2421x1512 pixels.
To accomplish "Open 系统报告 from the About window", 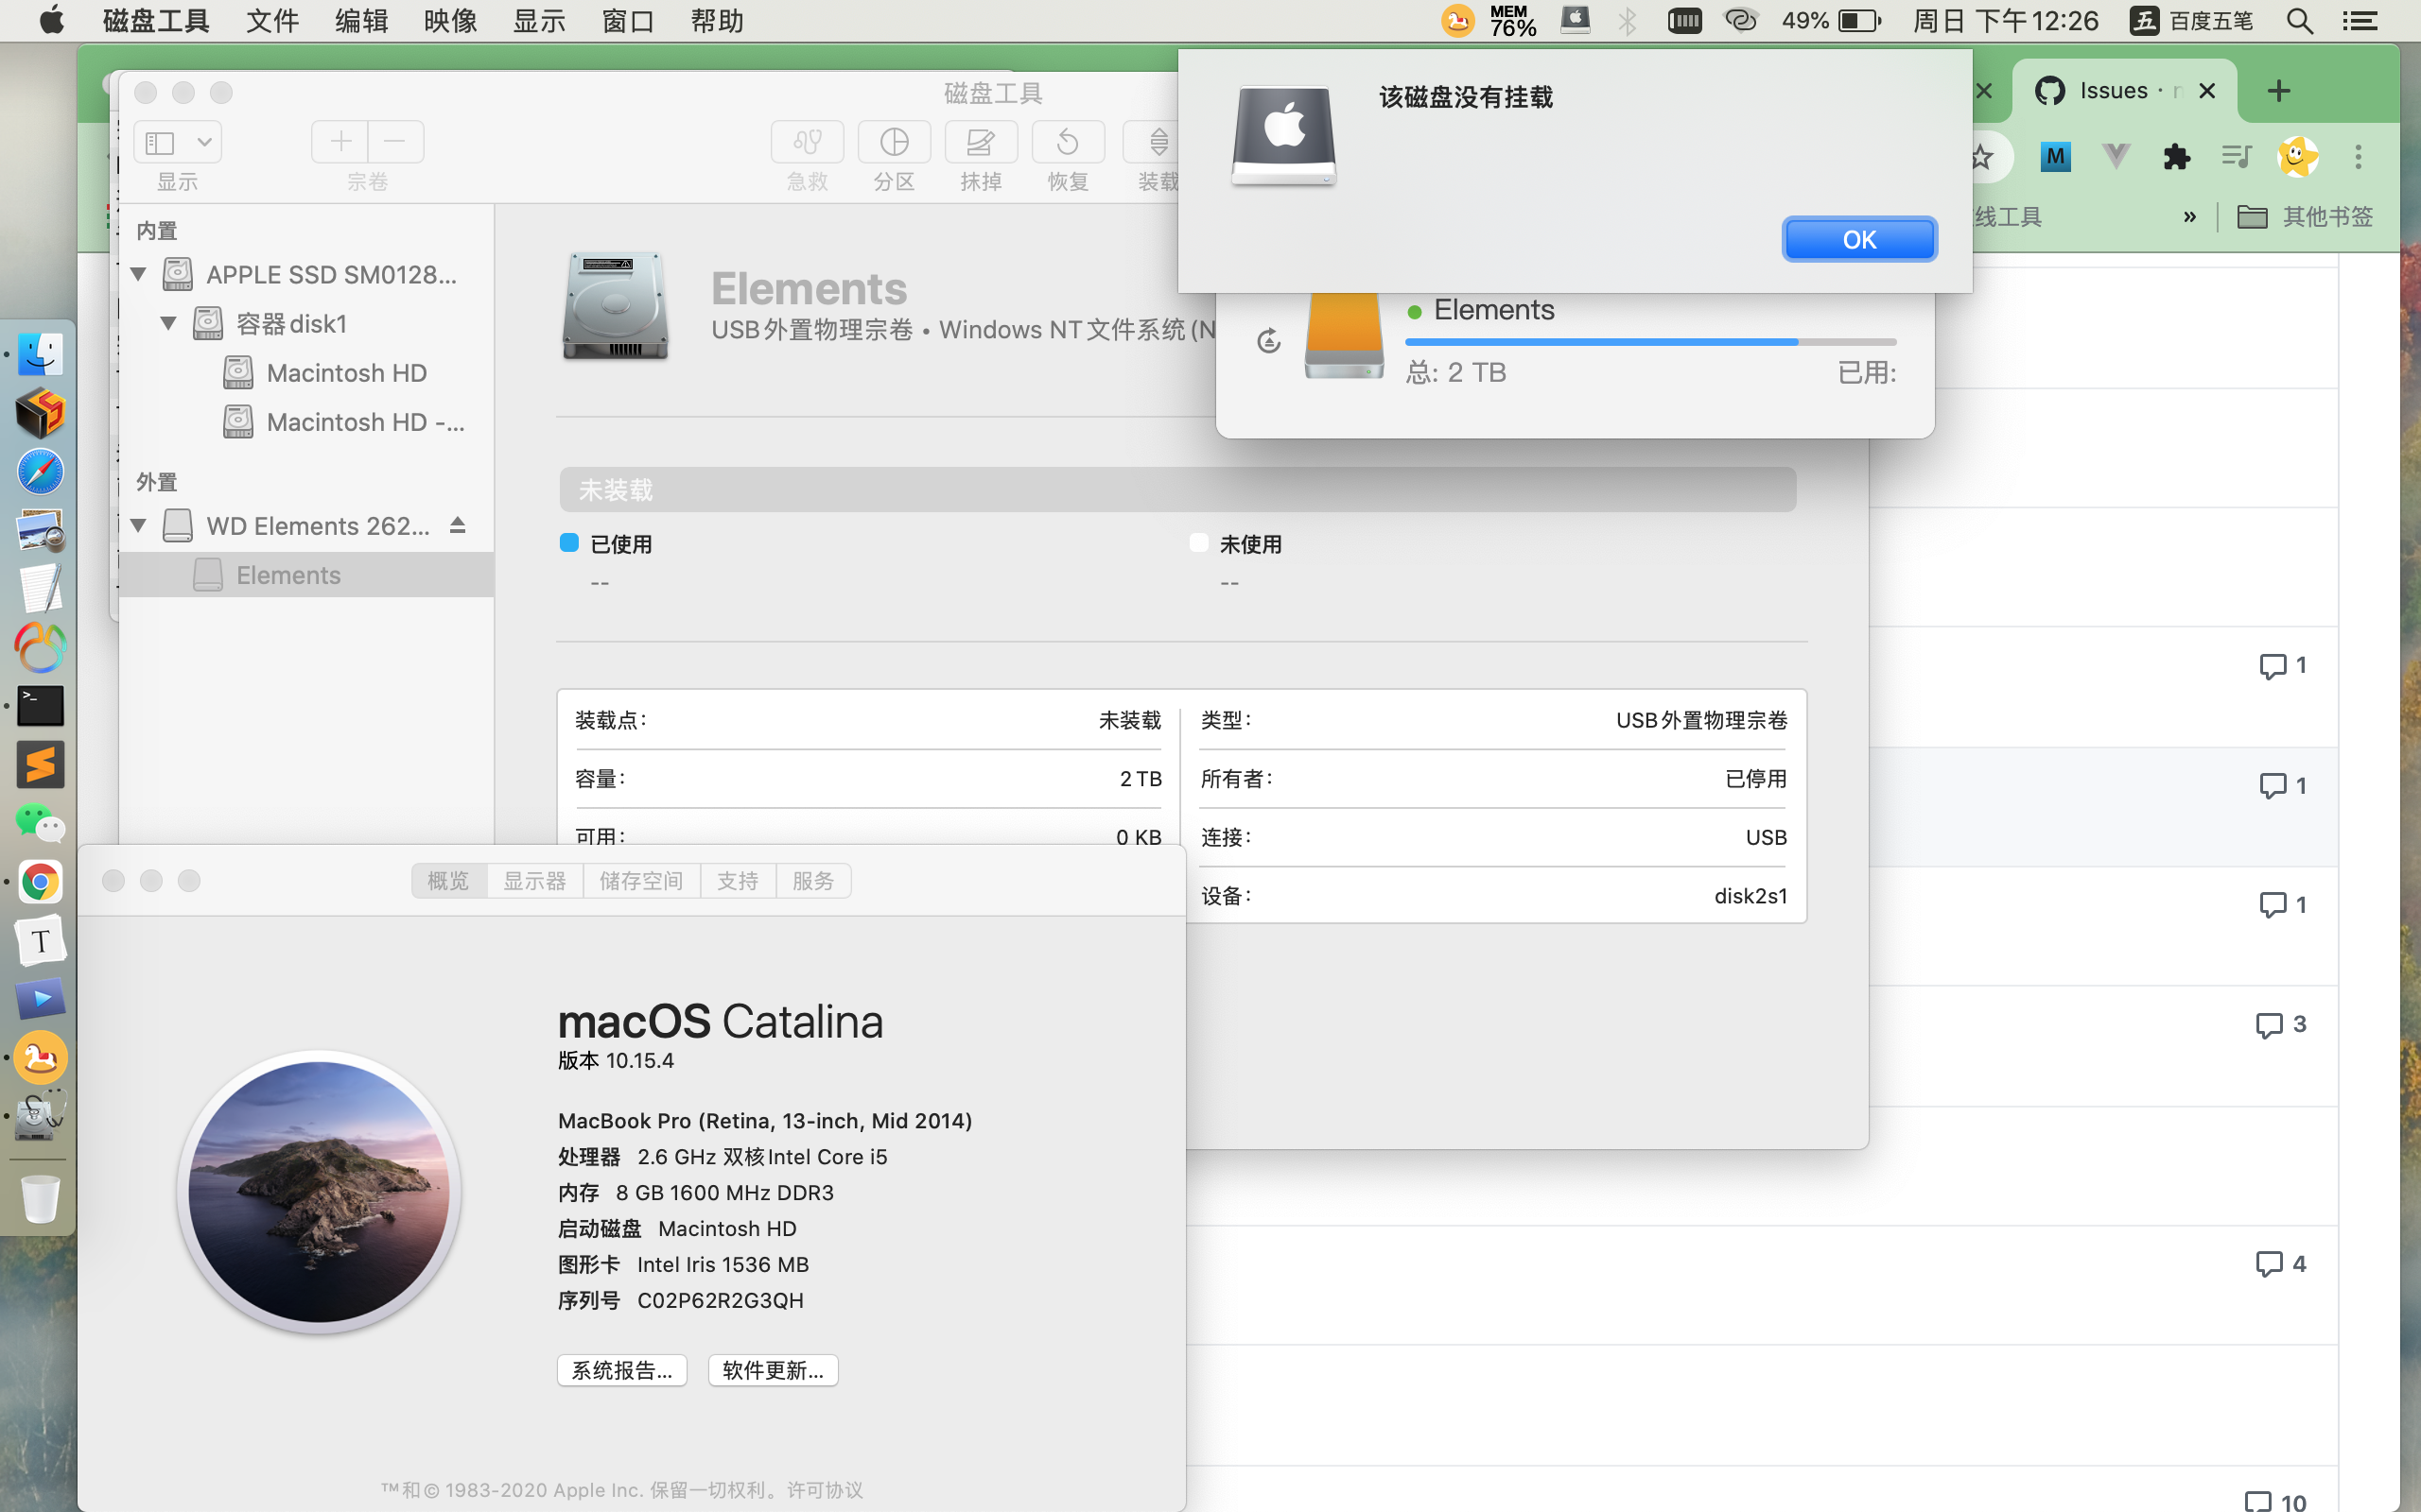I will click(621, 1369).
